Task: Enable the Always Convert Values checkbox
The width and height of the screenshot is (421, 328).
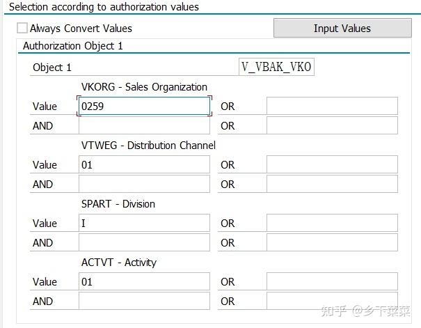Action: (x=22, y=29)
